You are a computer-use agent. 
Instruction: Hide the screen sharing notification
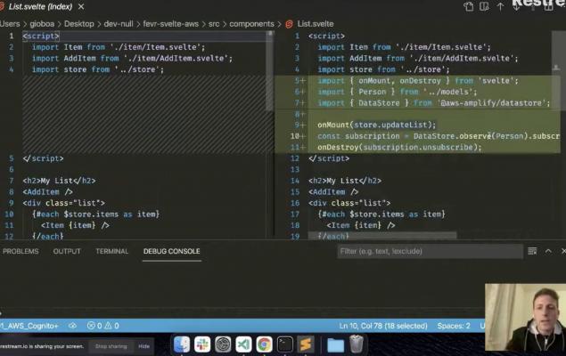click(x=144, y=346)
